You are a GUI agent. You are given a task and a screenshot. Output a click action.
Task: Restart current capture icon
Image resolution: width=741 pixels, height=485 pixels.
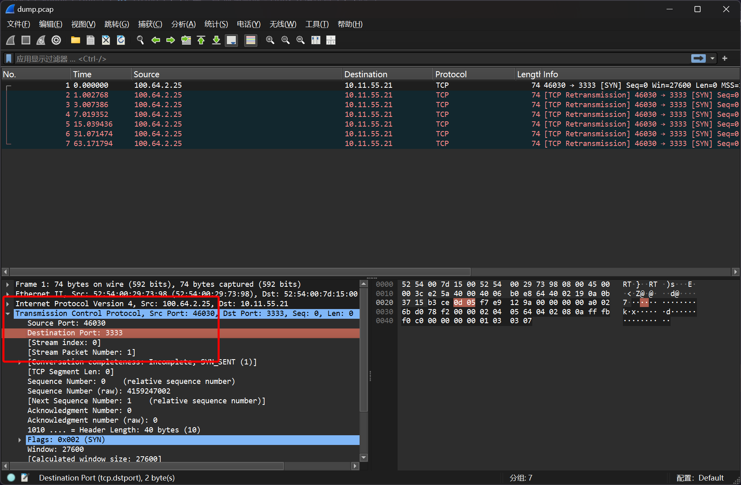[41, 40]
